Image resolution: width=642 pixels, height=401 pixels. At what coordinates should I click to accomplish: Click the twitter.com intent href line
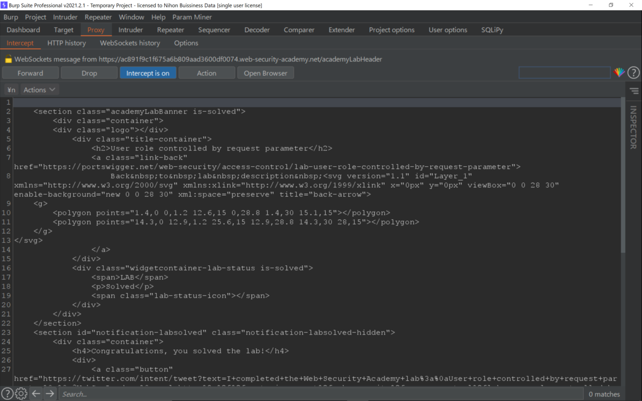[x=315, y=379]
